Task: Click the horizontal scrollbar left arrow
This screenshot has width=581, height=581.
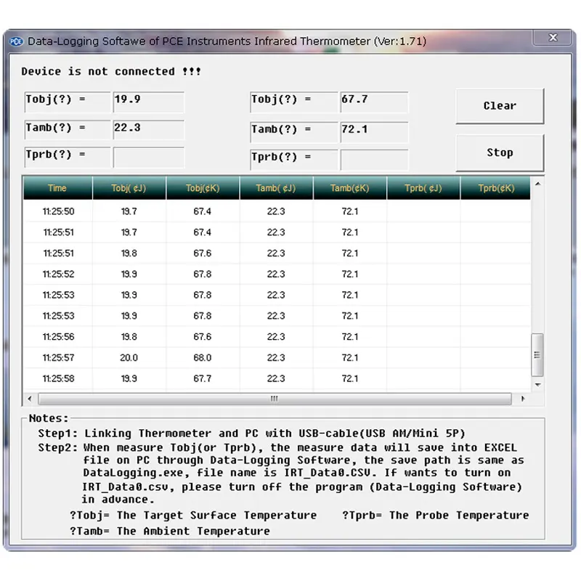Action: [30, 399]
